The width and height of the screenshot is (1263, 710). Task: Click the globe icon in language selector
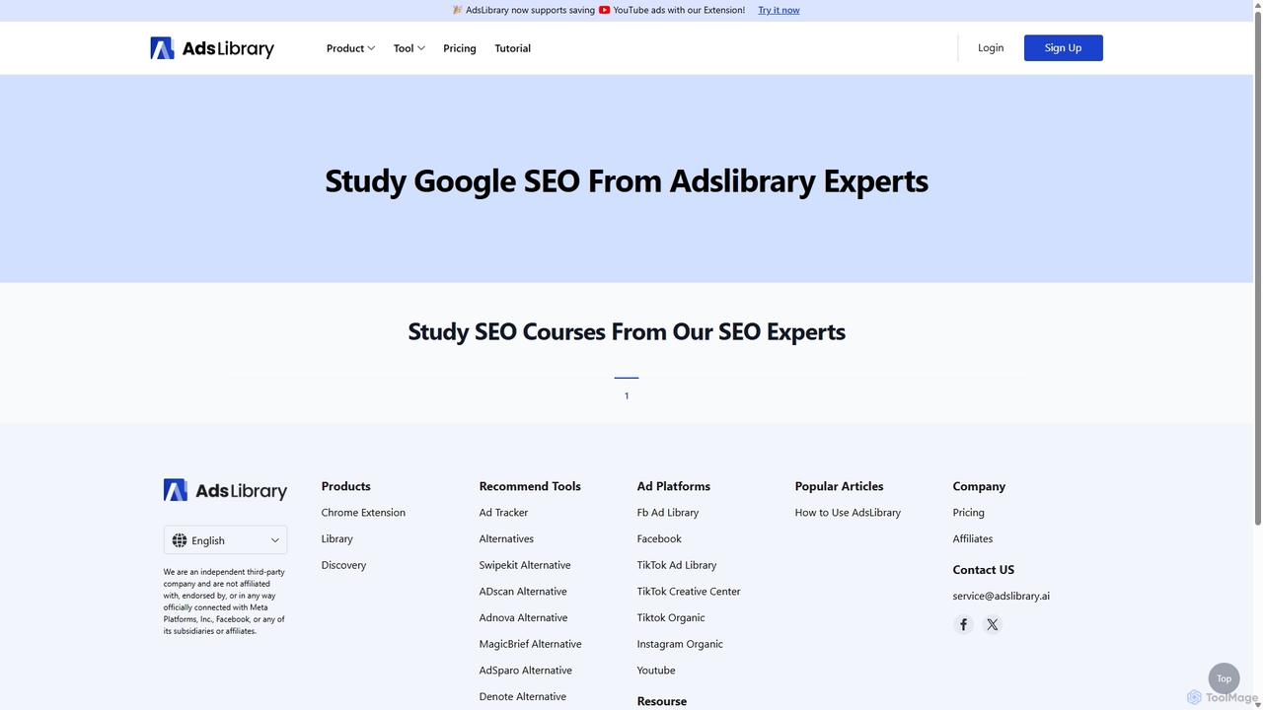[180, 540]
